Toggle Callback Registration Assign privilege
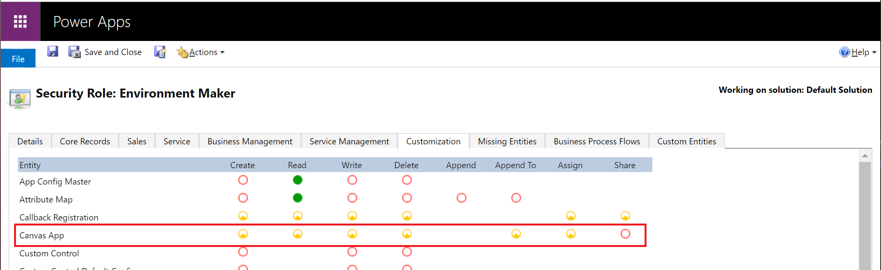This screenshot has height=270, width=881. (570, 216)
